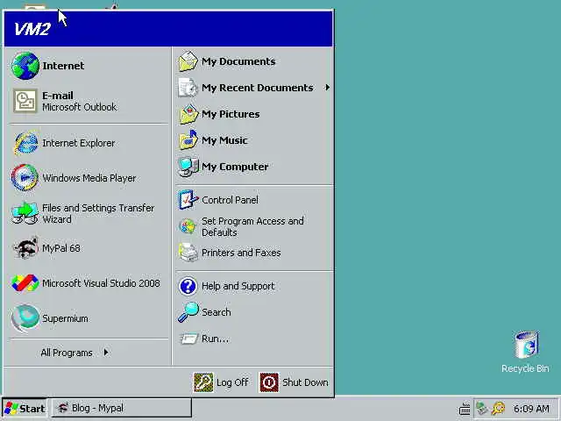
Task: Click the Microsoft Visual Studio 2008 icon
Action: pyautogui.click(x=25, y=282)
